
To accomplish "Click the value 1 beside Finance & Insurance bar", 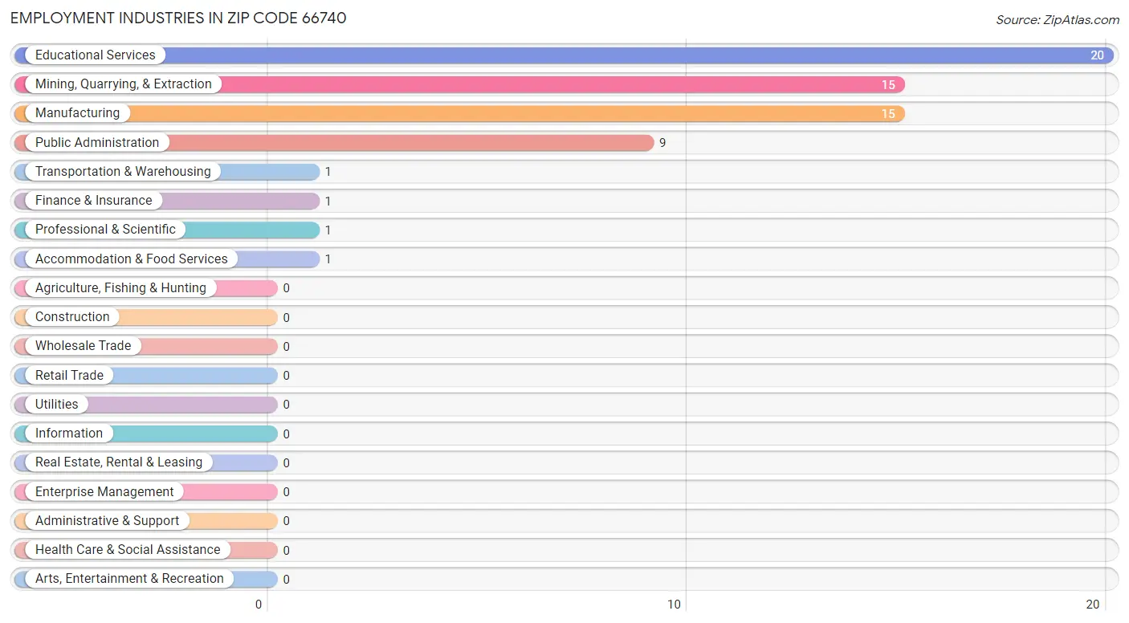I will 328,202.
